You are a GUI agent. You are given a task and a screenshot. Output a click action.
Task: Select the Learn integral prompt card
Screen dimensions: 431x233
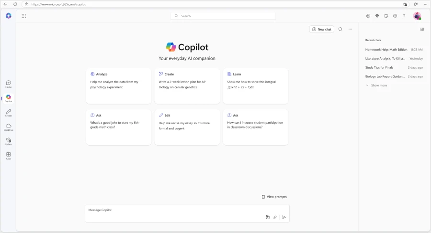(256, 86)
